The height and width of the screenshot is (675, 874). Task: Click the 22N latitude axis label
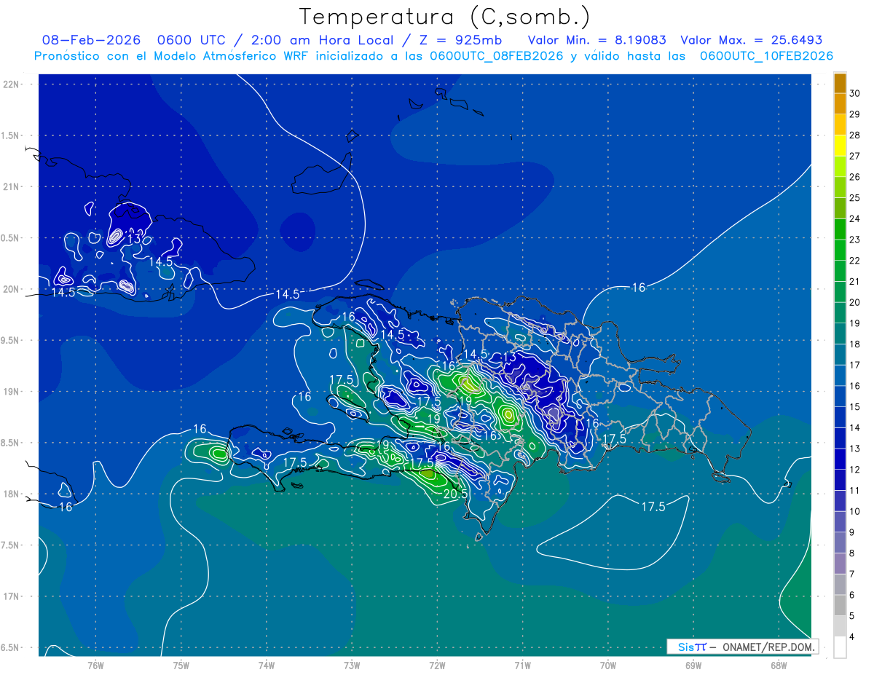coord(12,84)
